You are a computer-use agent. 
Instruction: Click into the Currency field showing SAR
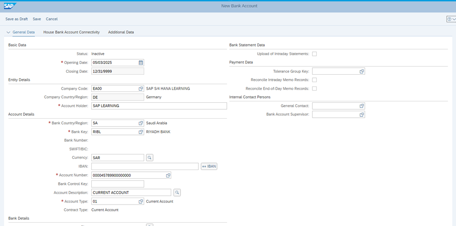117,158
